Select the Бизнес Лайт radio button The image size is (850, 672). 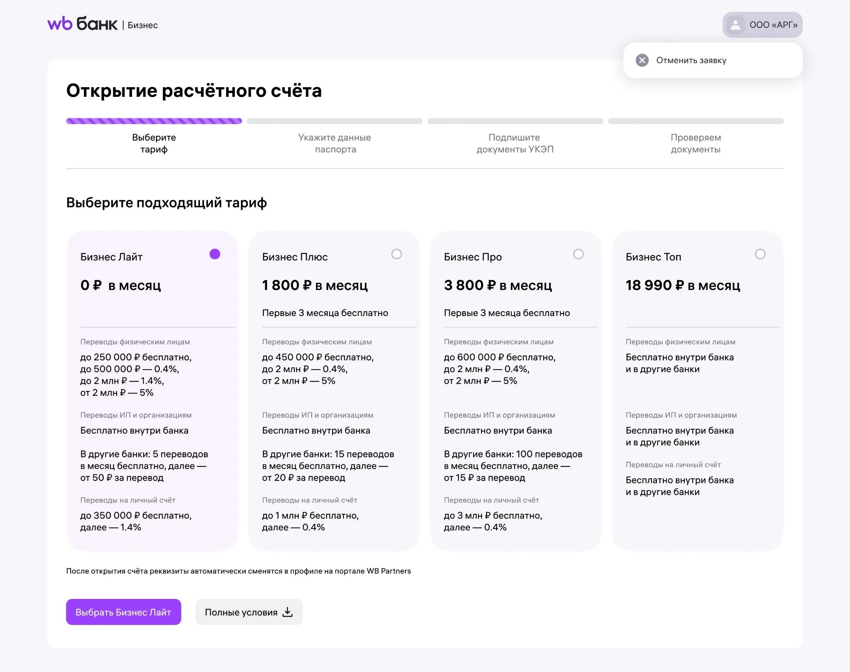[215, 254]
